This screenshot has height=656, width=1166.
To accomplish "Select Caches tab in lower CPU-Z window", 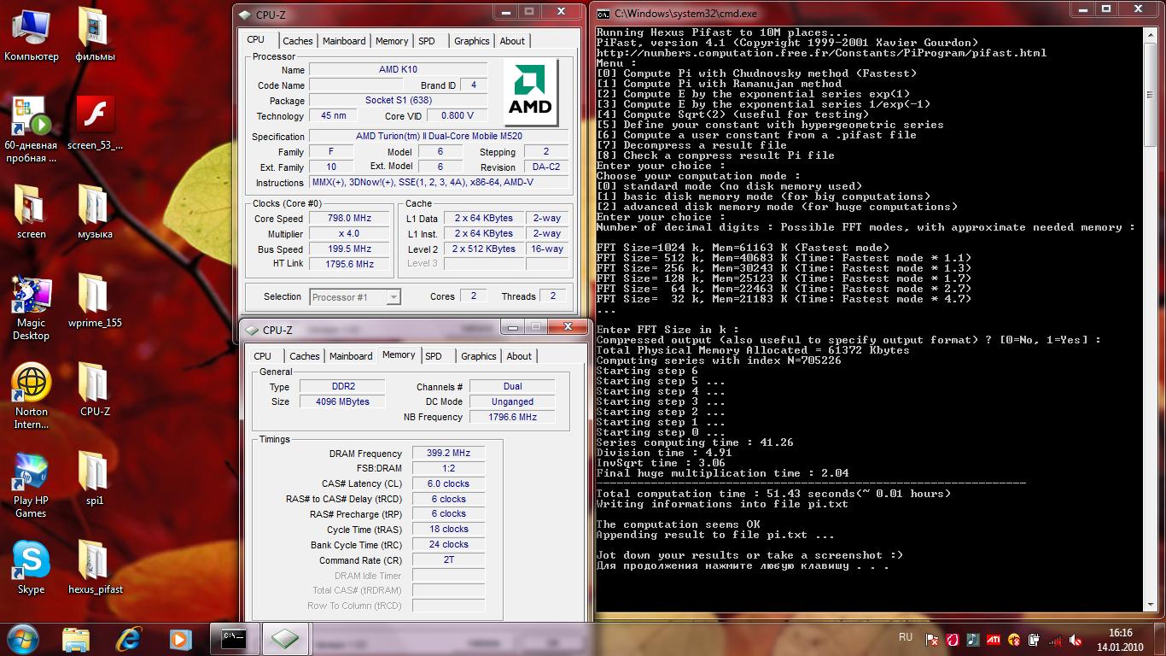I will pyautogui.click(x=305, y=356).
